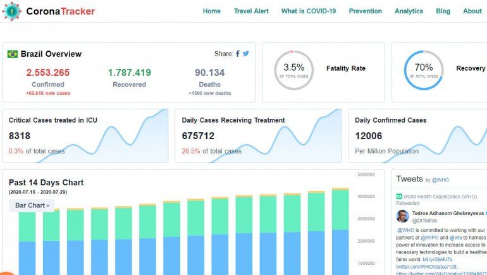Click the WHO retweet badge icon
Screen dimensions: 487x275
coord(399,197)
